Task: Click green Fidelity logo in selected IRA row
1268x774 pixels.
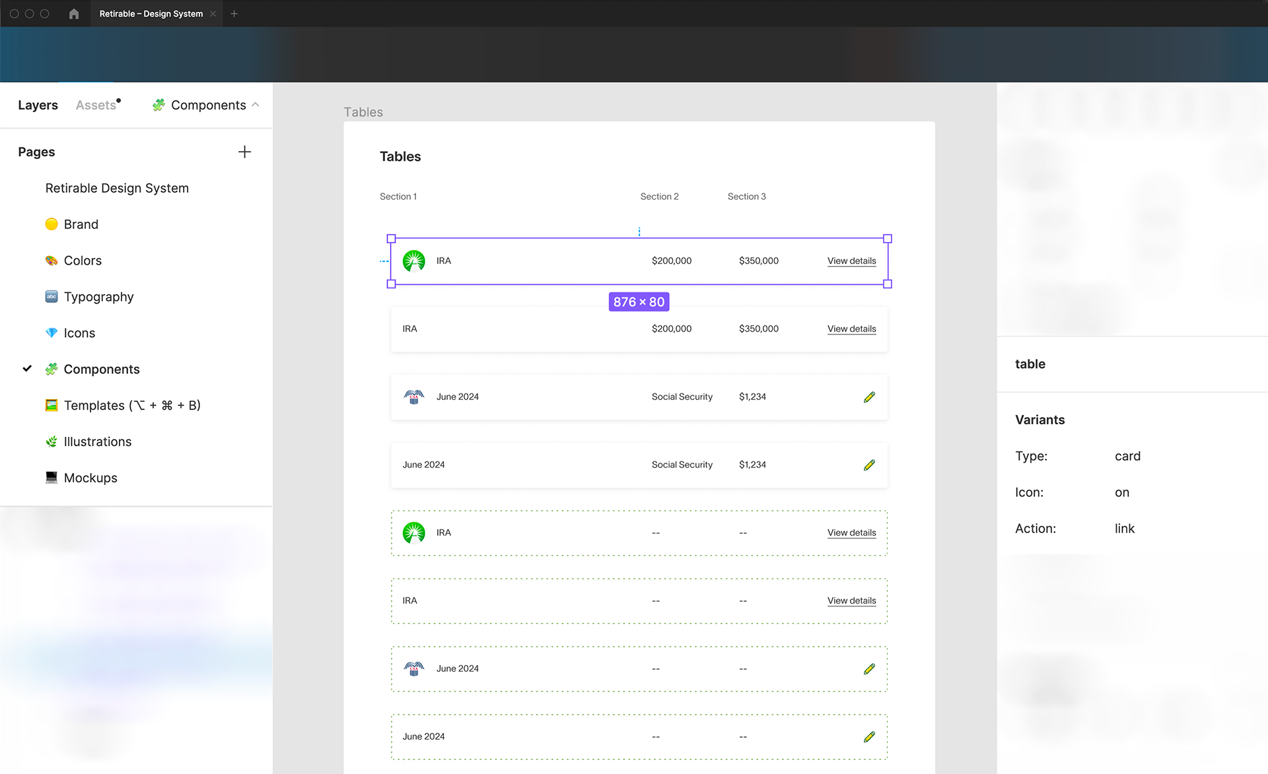Action: (x=414, y=261)
